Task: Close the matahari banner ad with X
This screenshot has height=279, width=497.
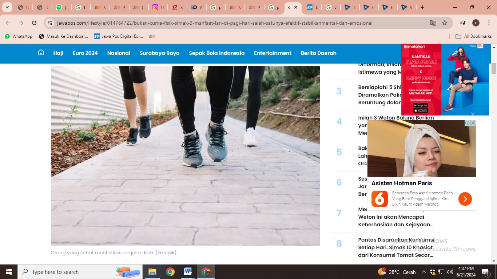Action: point(473,114)
